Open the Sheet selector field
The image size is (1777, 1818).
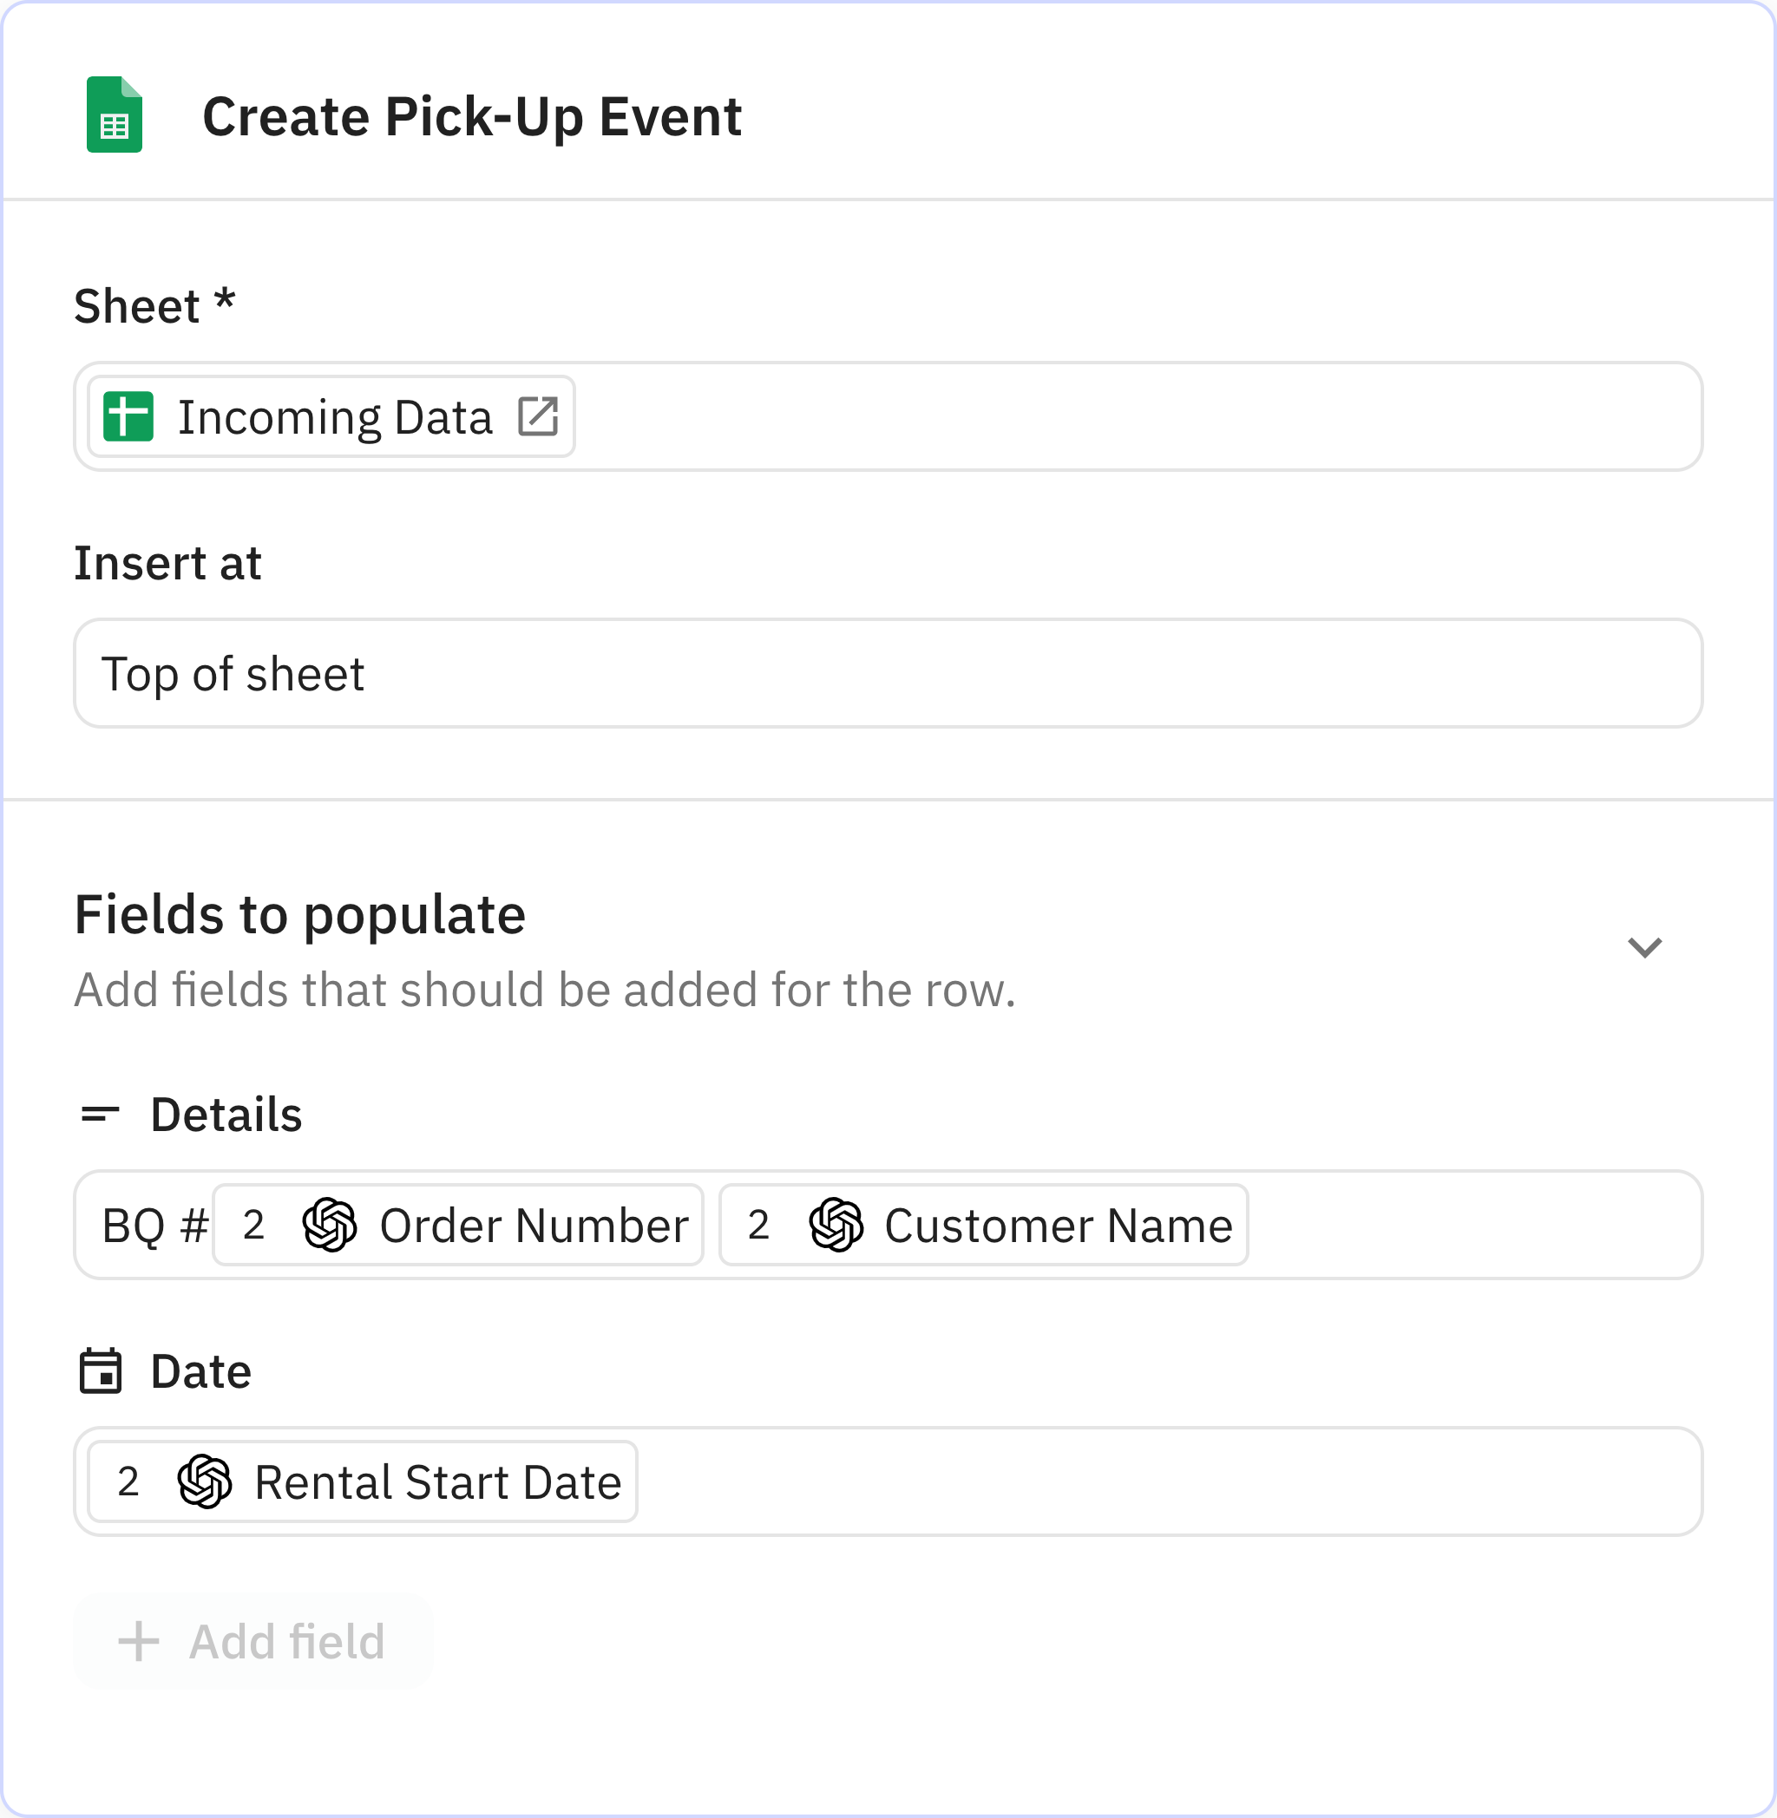pyautogui.click(x=1120, y=417)
